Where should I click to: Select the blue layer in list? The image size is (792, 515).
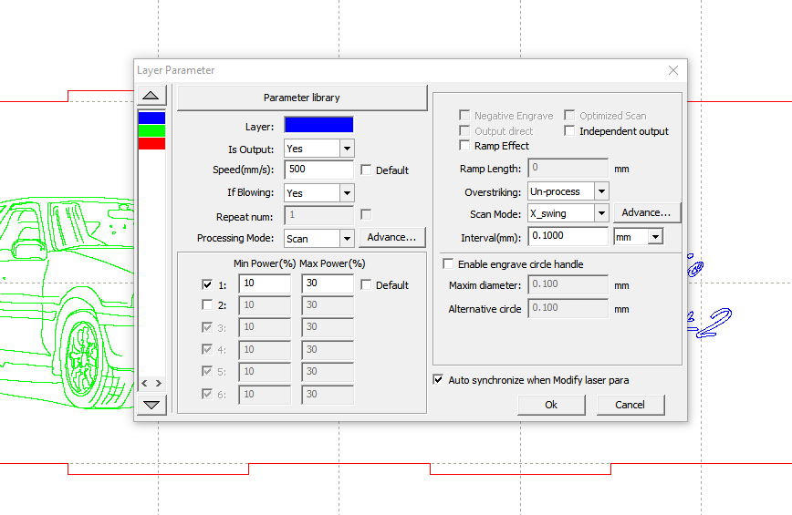[151, 118]
